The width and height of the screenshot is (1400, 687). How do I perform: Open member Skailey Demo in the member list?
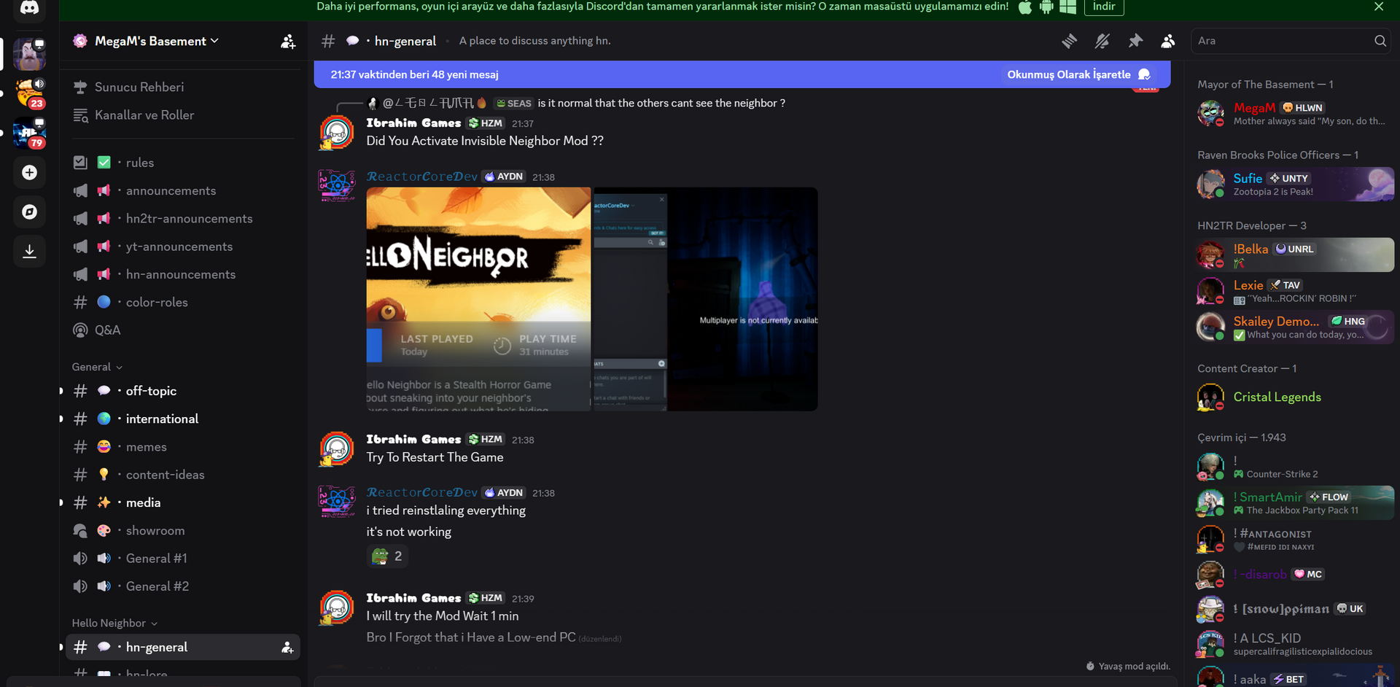pos(1295,327)
